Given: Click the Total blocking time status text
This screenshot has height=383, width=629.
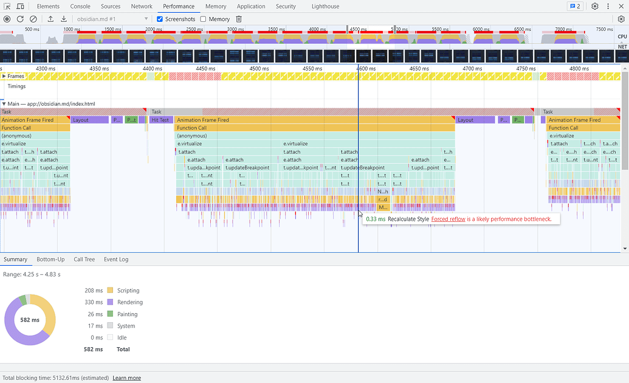Looking at the screenshot, I should (56, 378).
